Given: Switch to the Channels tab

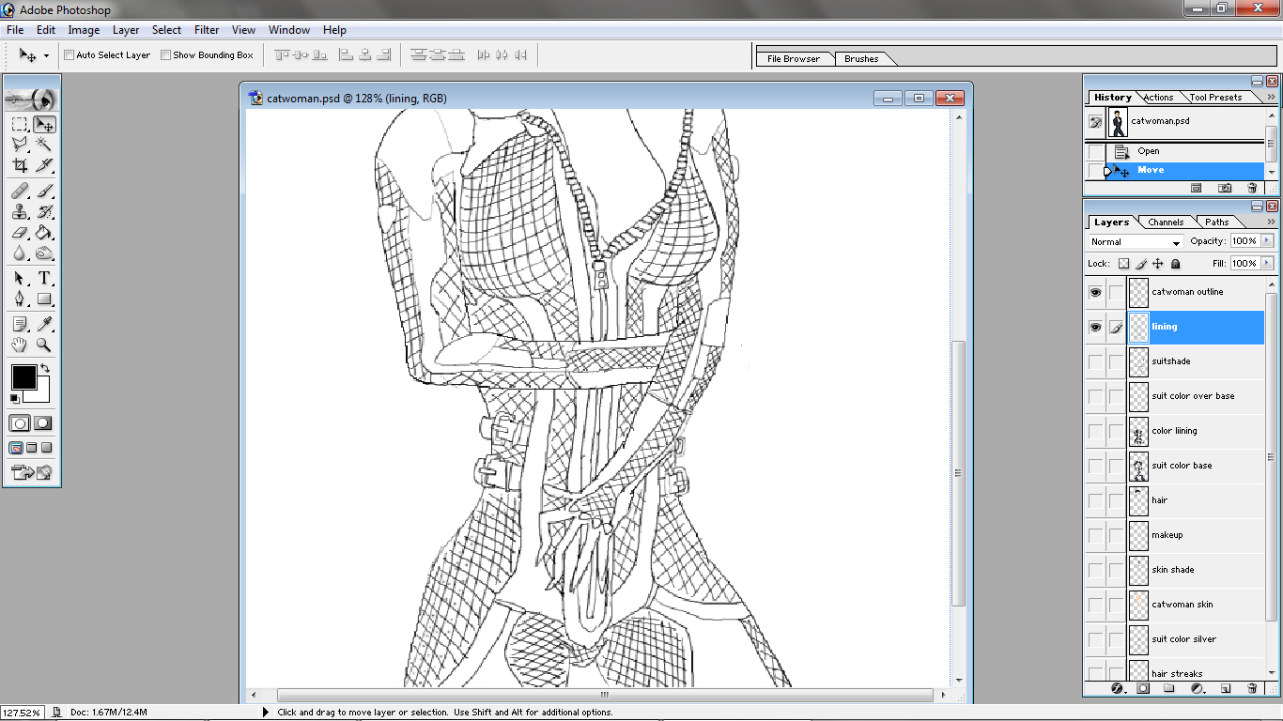Looking at the screenshot, I should click(x=1166, y=222).
